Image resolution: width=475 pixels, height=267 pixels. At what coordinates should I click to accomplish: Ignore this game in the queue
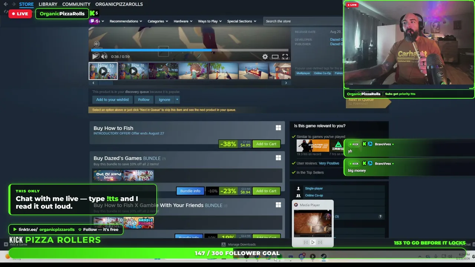click(x=164, y=99)
